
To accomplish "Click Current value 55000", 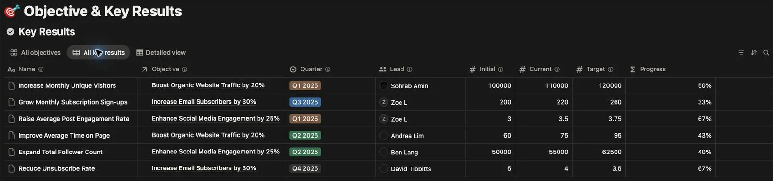I will click(x=558, y=152).
